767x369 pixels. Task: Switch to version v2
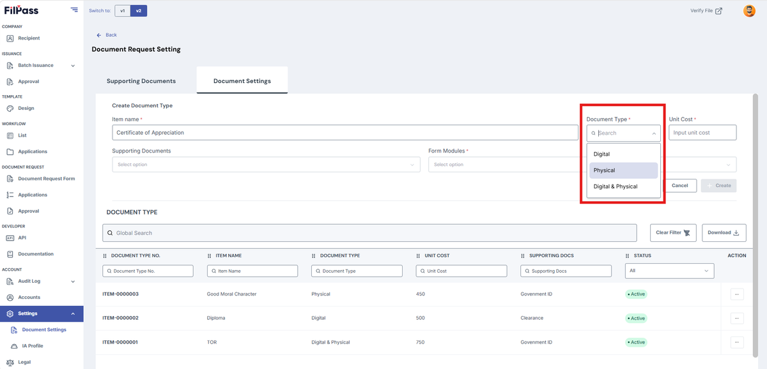point(139,11)
